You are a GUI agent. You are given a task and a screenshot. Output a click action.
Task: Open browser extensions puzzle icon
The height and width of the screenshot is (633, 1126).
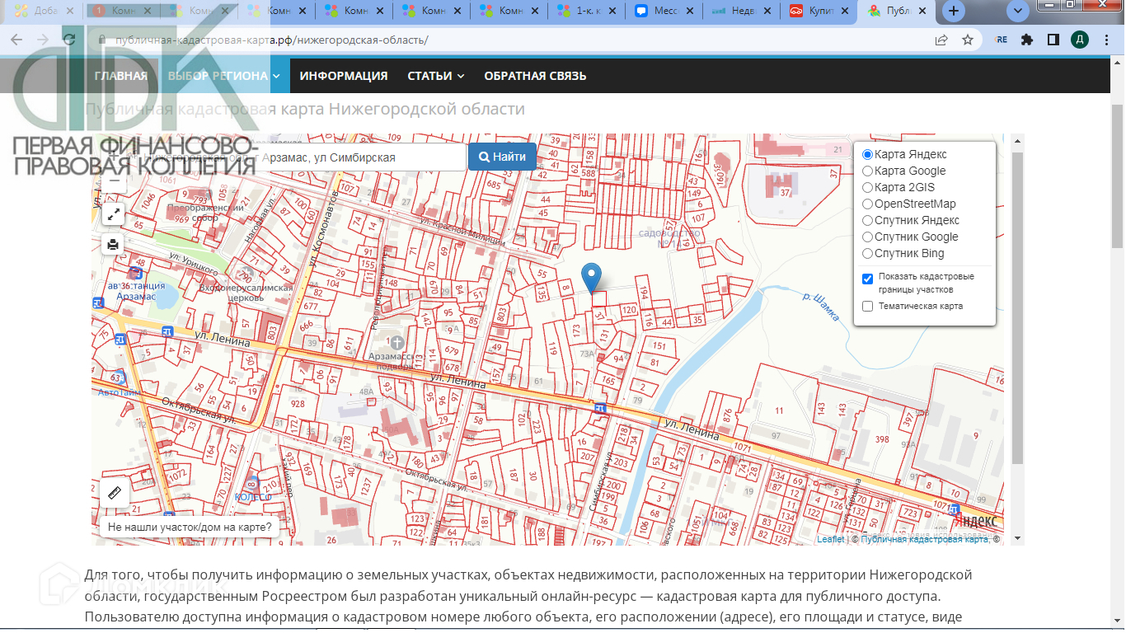coord(1026,40)
